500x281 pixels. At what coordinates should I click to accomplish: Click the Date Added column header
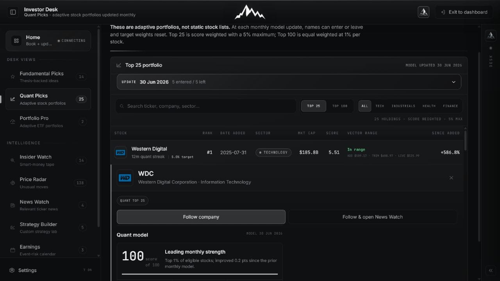point(233,133)
